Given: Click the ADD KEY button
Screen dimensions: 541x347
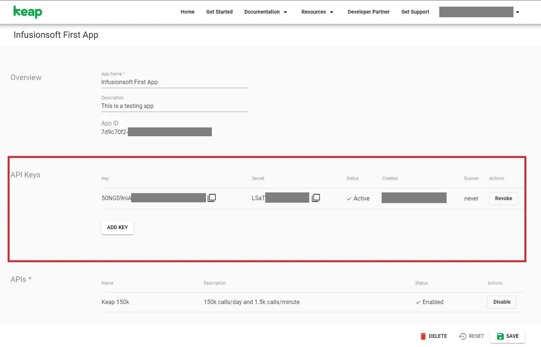Looking at the screenshot, I should coord(118,227).
